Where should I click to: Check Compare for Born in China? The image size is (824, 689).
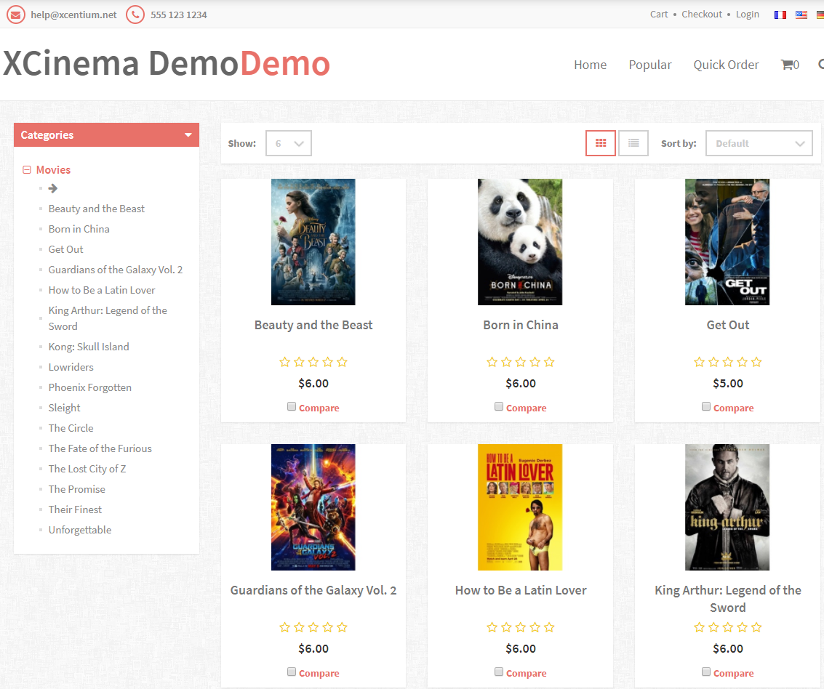pyautogui.click(x=499, y=406)
